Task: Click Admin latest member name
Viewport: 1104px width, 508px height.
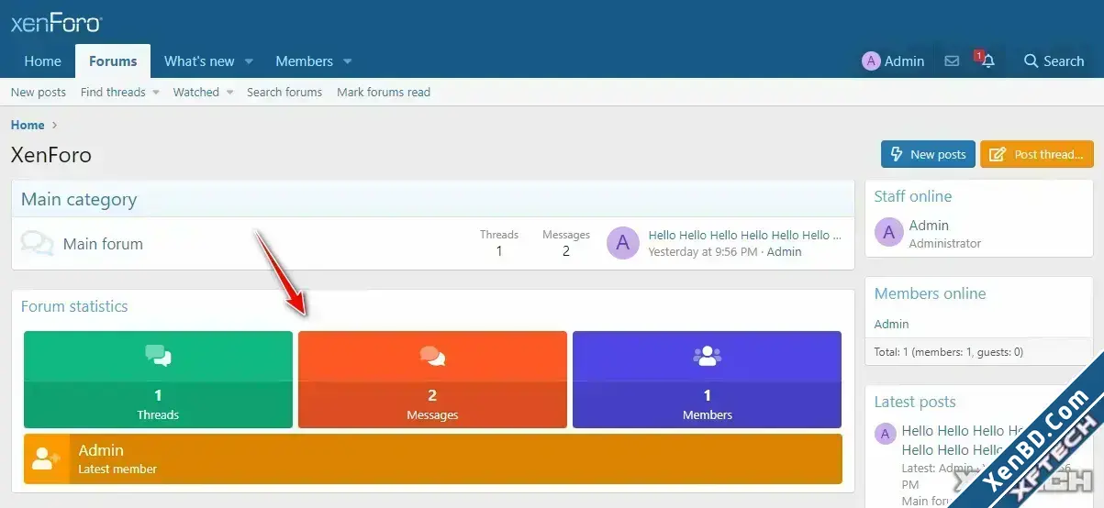Action: pos(101,450)
